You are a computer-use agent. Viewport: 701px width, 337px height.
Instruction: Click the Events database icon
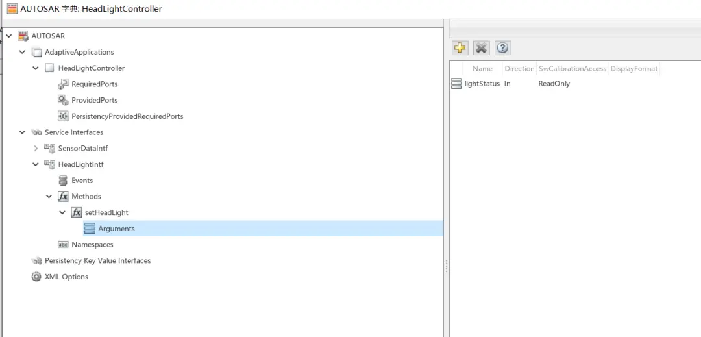[63, 181]
